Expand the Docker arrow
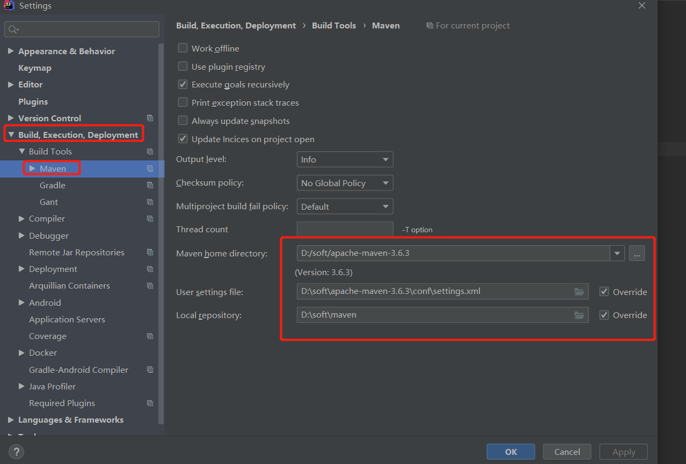This screenshot has height=464, width=686. click(21, 352)
